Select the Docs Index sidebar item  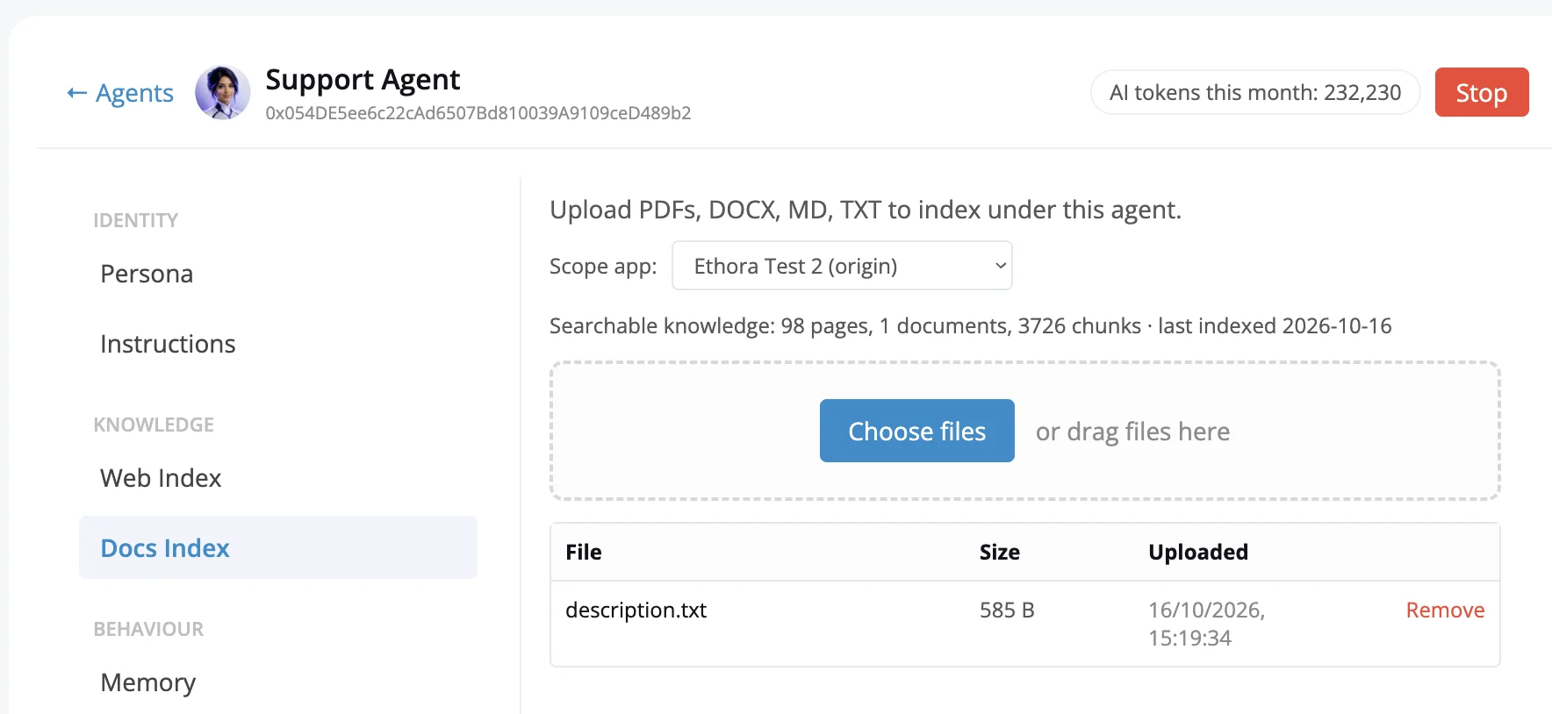pos(278,547)
